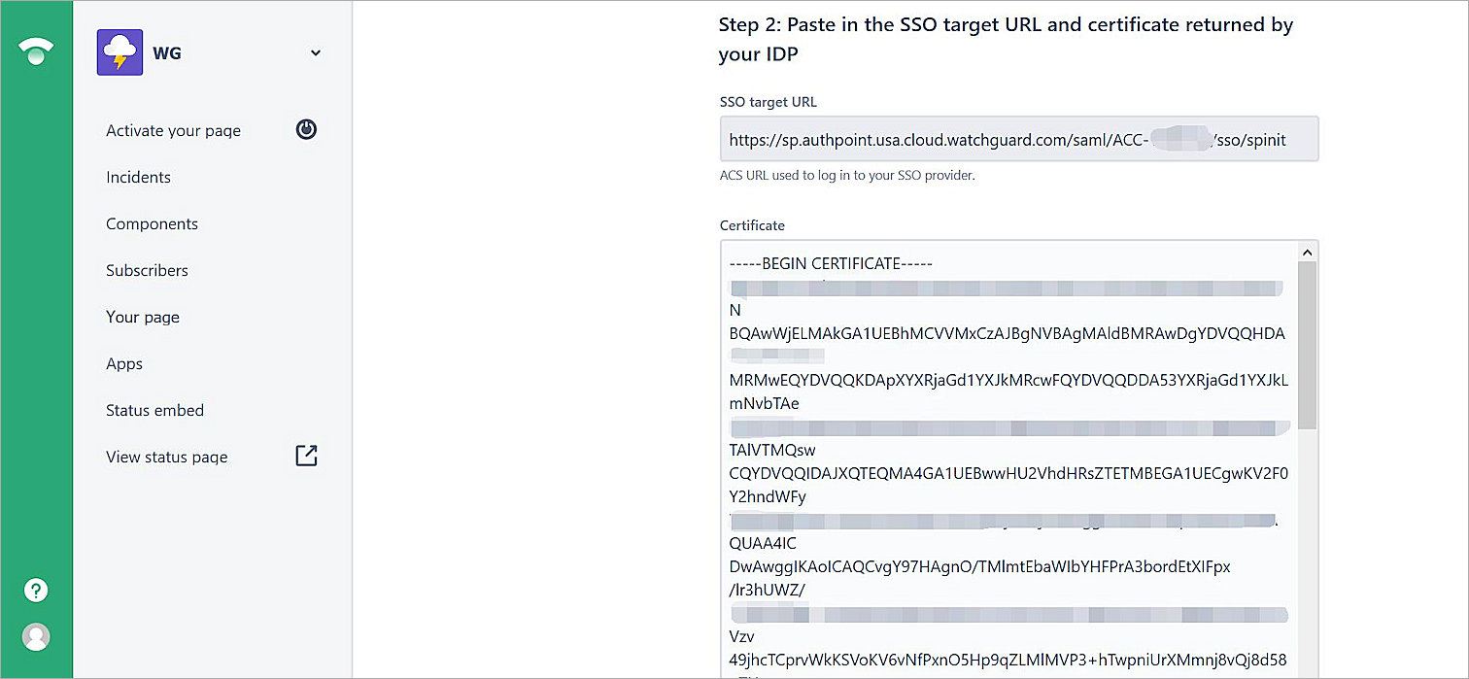The height and width of the screenshot is (679, 1469).
Task: Click the power icon beside Activate your page
Action: [306, 129]
